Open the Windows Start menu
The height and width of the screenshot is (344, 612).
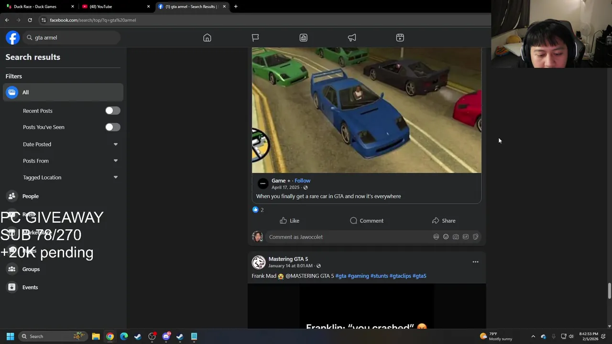pos(10,336)
